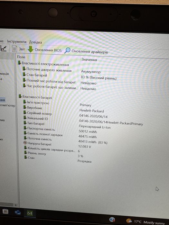Click icon beside Серійний номер

pos(25,113)
